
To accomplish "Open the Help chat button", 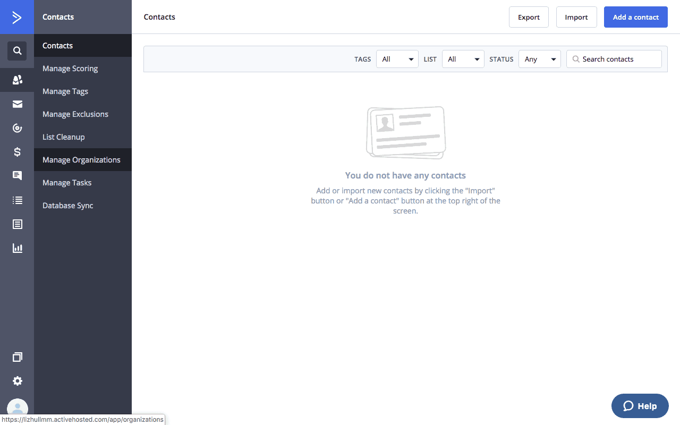I will coord(640,406).
